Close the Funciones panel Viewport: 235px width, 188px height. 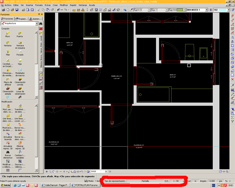[x=42, y=14]
